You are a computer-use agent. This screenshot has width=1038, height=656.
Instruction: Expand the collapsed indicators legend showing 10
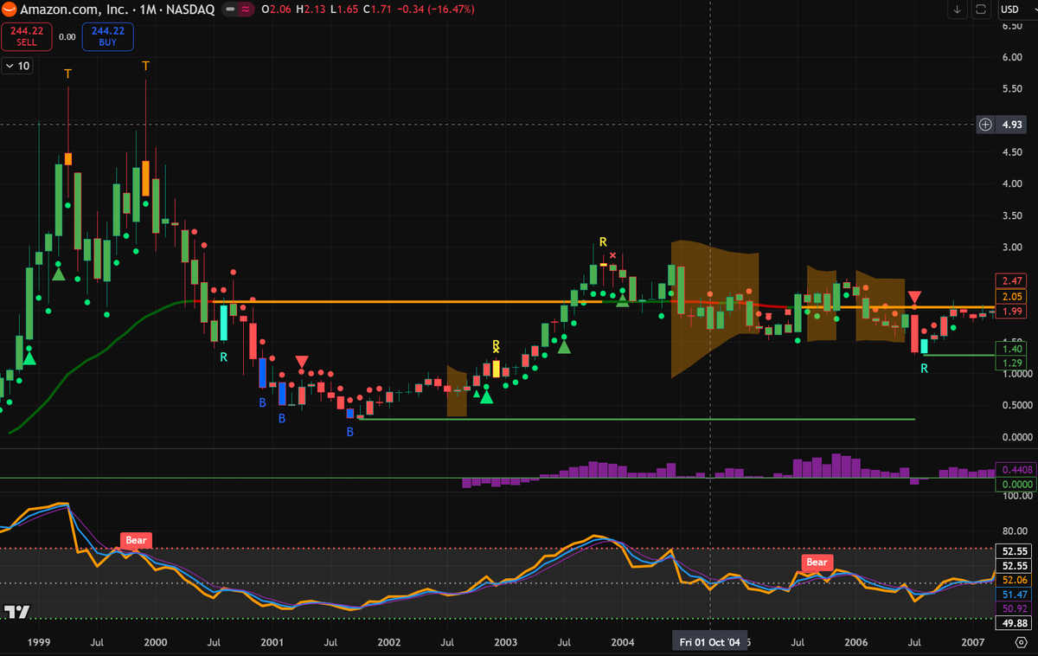pyautogui.click(x=17, y=66)
